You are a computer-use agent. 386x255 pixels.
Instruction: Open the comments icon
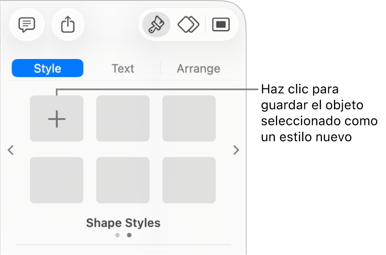(26, 25)
